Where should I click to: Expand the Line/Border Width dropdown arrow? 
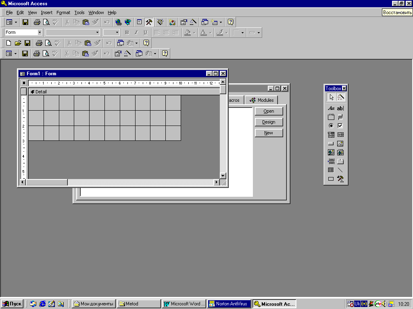coord(242,33)
